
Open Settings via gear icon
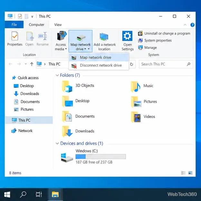point(127,36)
